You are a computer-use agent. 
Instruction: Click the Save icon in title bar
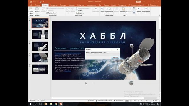[31, 2]
